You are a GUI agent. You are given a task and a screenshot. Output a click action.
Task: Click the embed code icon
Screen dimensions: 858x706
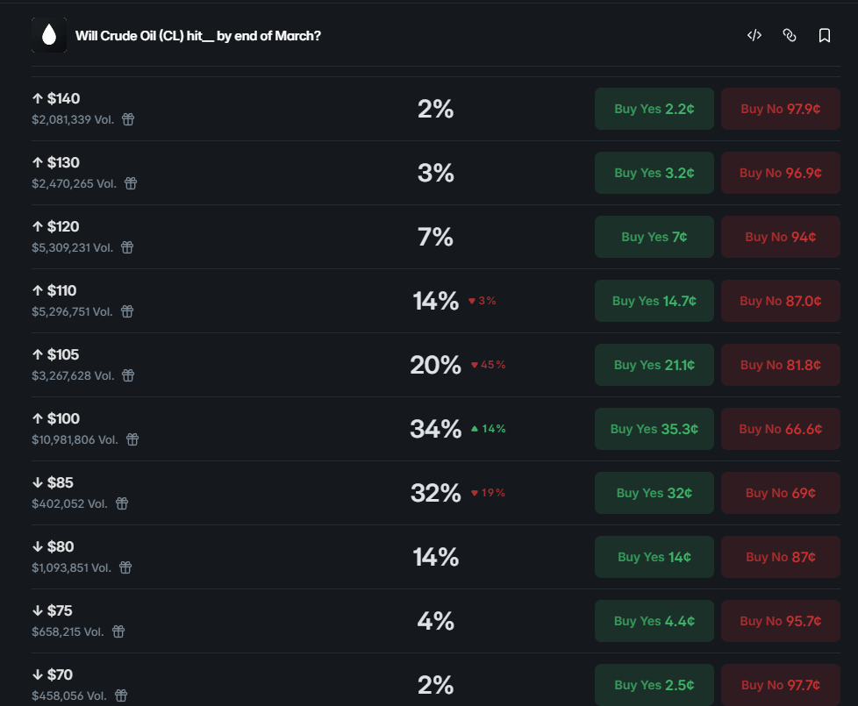(754, 36)
